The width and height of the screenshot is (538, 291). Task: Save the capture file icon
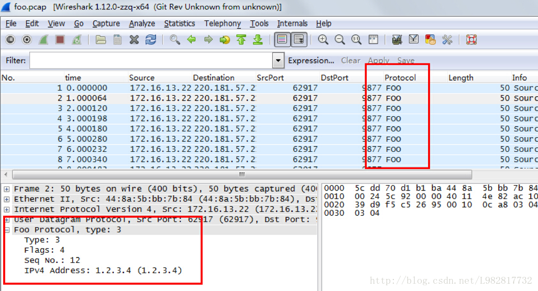[117, 40]
